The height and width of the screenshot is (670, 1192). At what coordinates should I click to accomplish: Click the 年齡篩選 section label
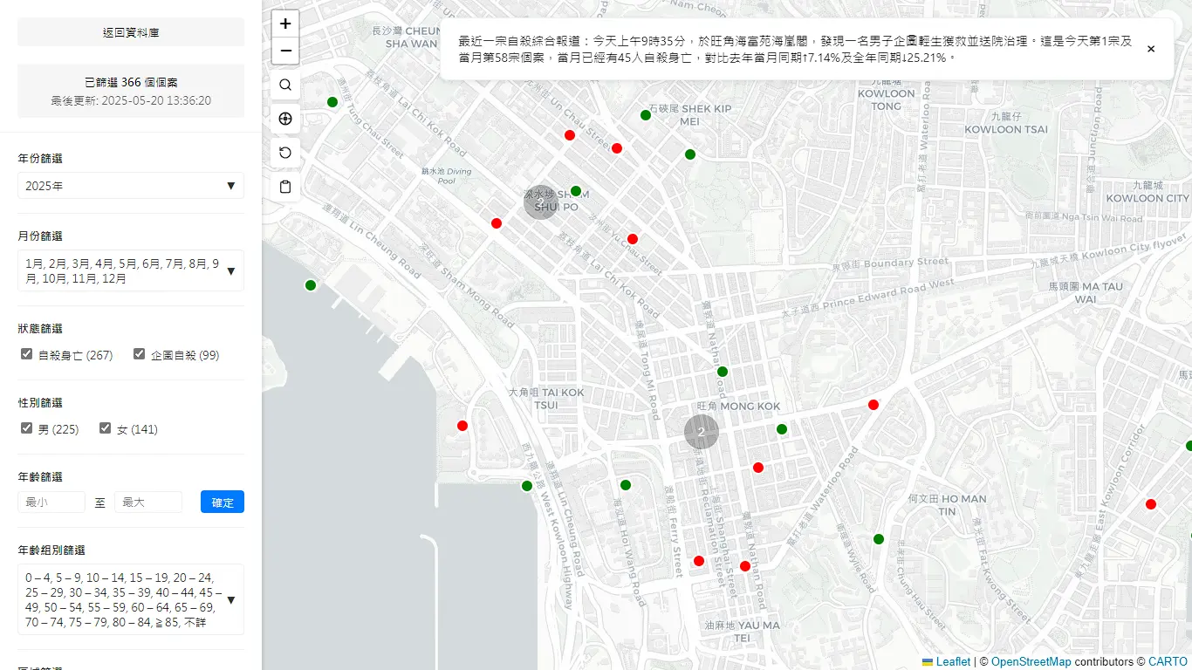pyautogui.click(x=40, y=477)
